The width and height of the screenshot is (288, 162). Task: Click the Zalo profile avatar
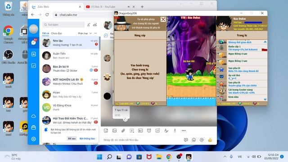(34, 29)
